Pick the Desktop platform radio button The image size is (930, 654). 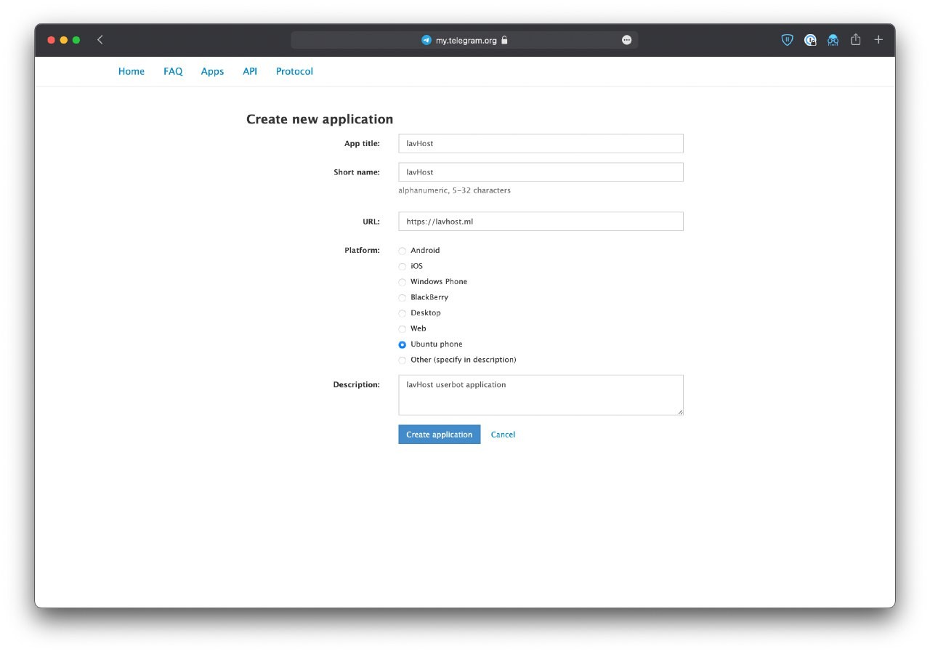[403, 313]
